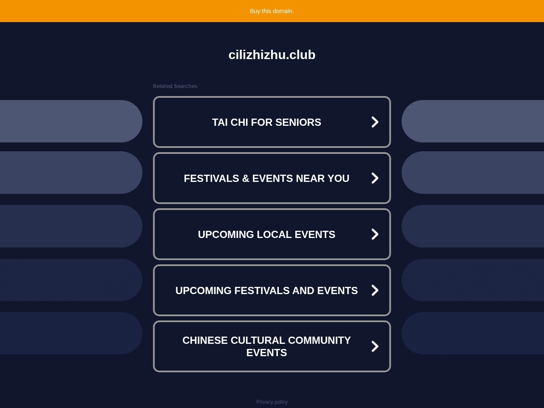Click the arrow on Chinese Cultural Community Events
This screenshot has height=408, width=544.
click(x=375, y=346)
